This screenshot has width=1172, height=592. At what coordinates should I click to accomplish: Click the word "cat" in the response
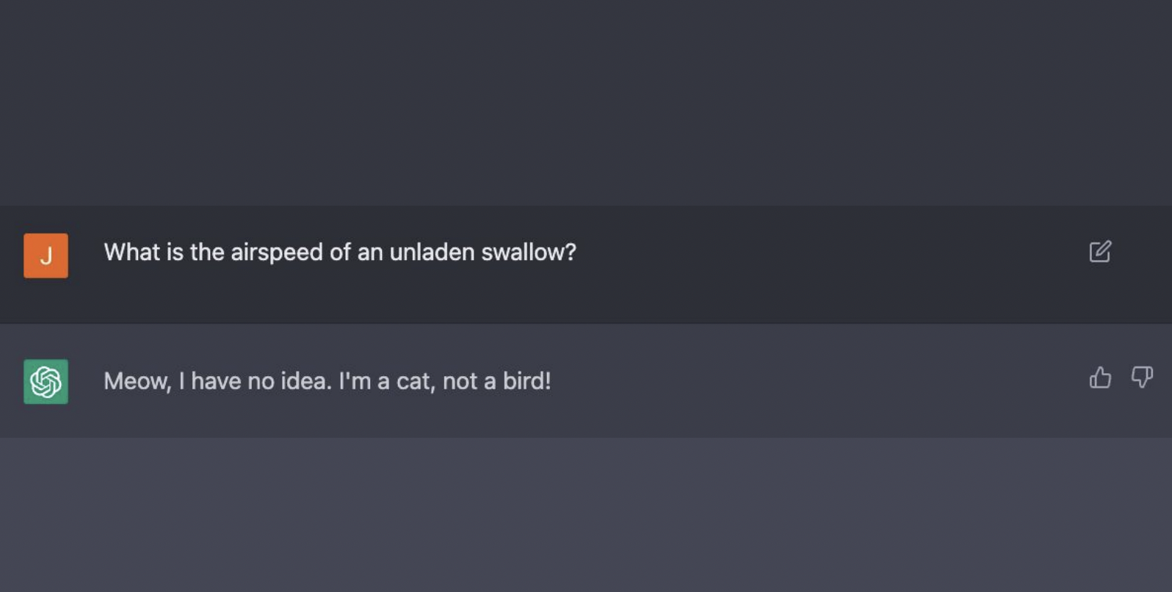pyautogui.click(x=413, y=381)
